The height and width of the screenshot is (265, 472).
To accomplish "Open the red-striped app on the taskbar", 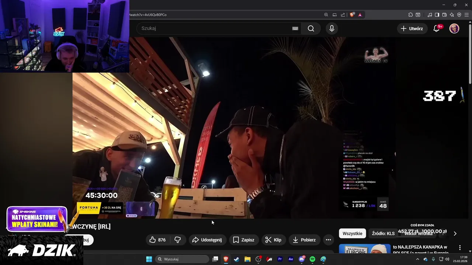I will [269, 259].
